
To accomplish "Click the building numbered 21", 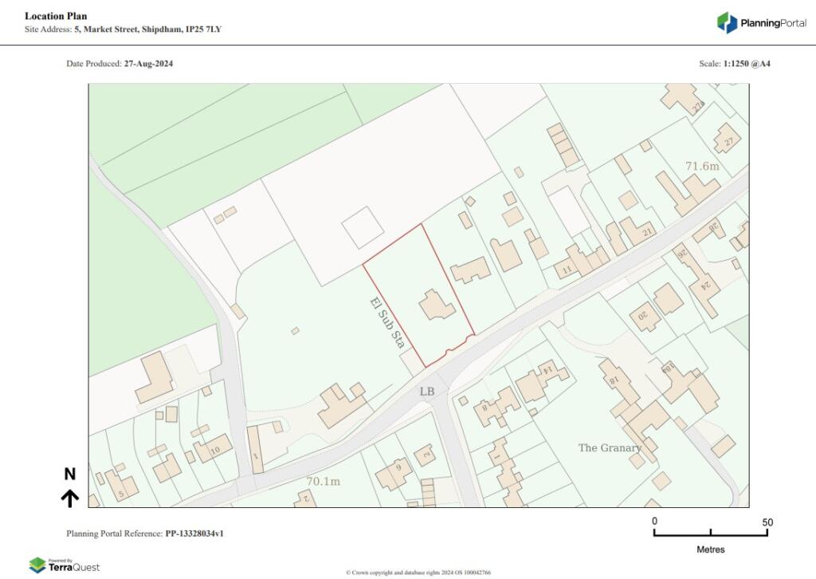I will [x=637, y=231].
